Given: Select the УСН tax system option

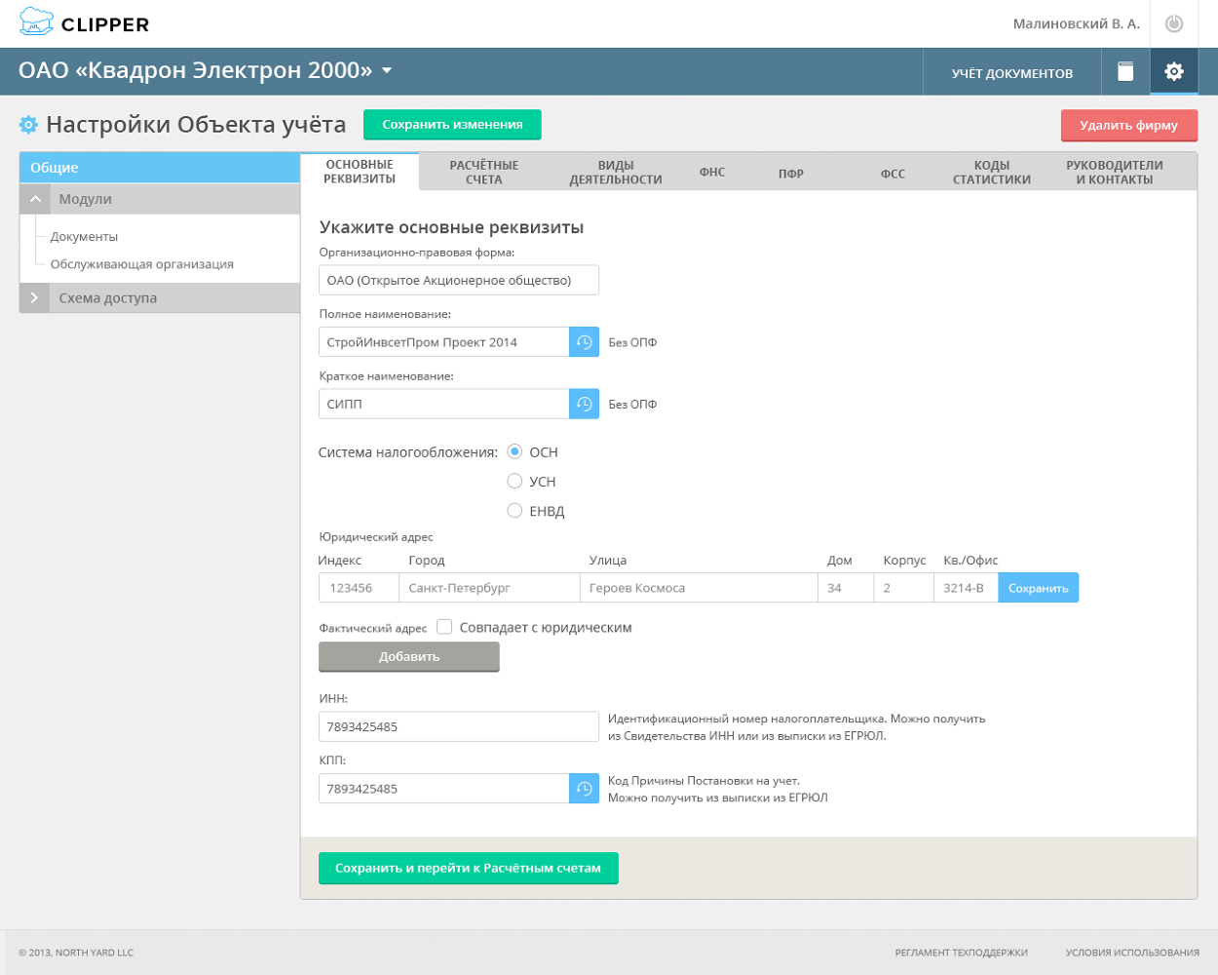Looking at the screenshot, I should [514, 481].
